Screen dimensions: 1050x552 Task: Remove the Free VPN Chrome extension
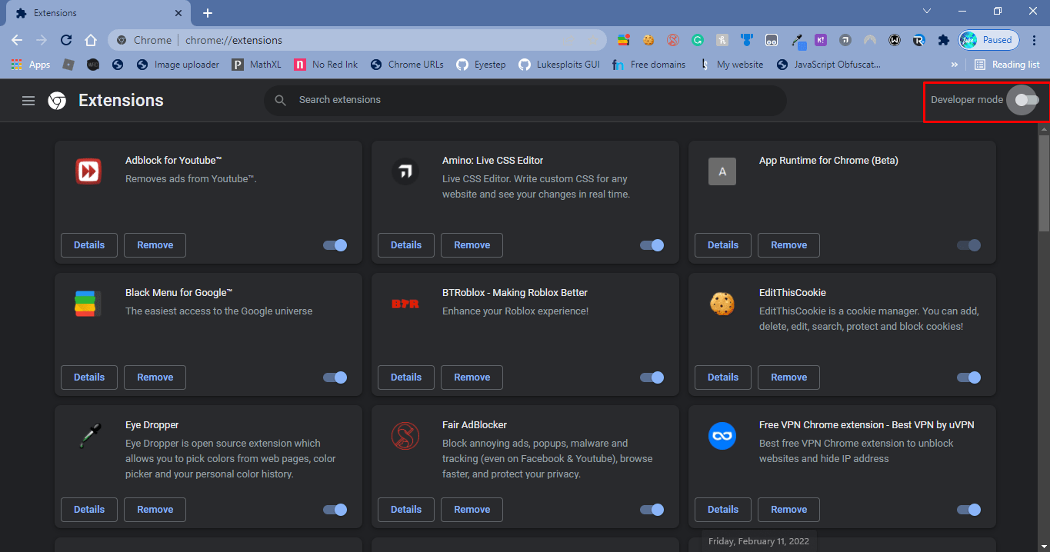tap(788, 509)
